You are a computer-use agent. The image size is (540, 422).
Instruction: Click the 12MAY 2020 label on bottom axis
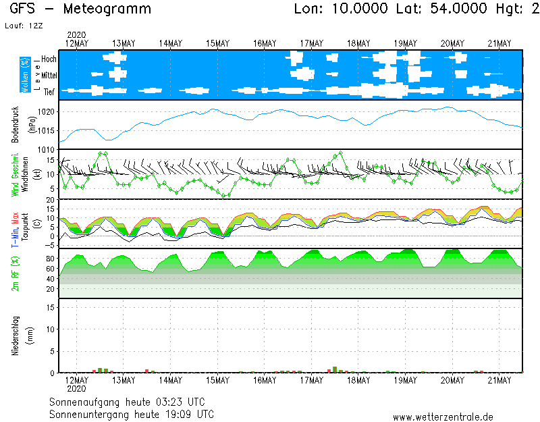coord(76,384)
